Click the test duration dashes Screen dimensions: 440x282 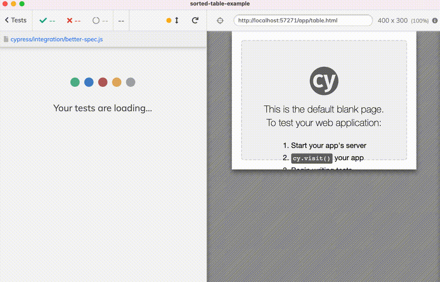[x=121, y=21]
